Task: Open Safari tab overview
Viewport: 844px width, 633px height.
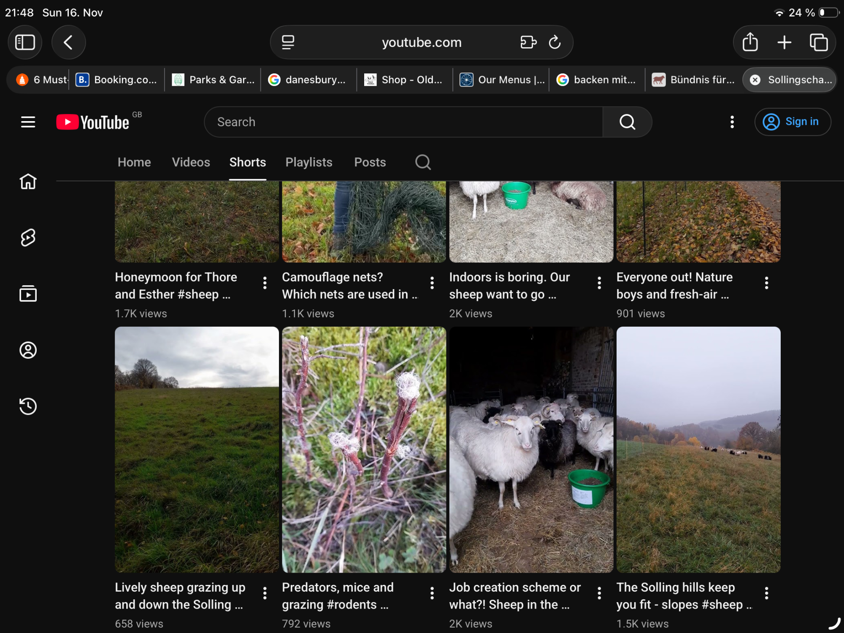Action: pos(818,42)
